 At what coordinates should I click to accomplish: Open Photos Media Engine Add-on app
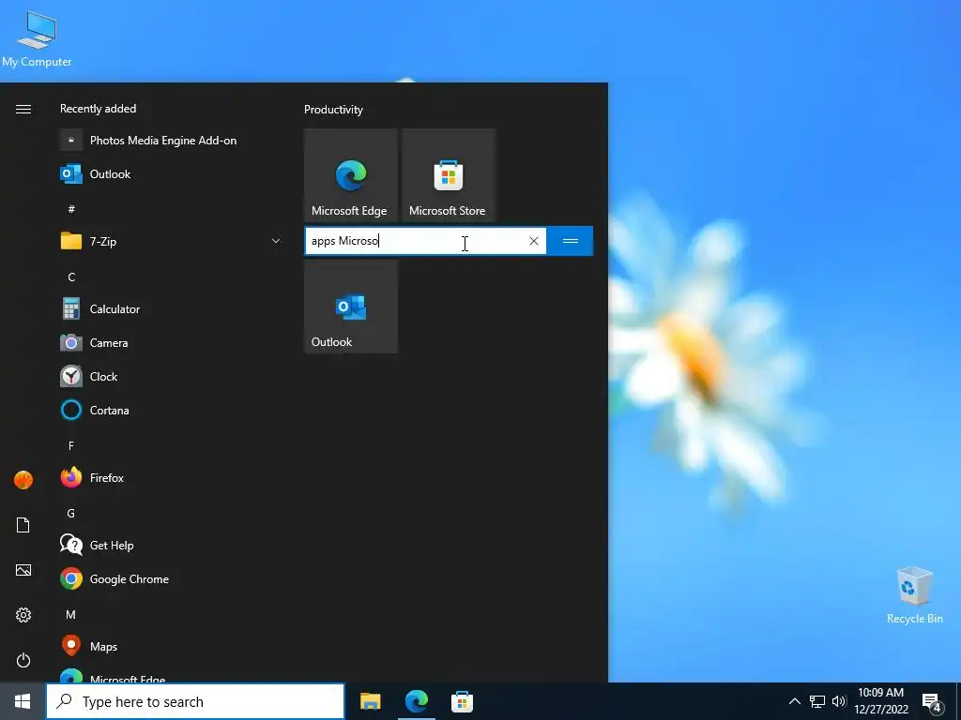pyautogui.click(x=172, y=141)
